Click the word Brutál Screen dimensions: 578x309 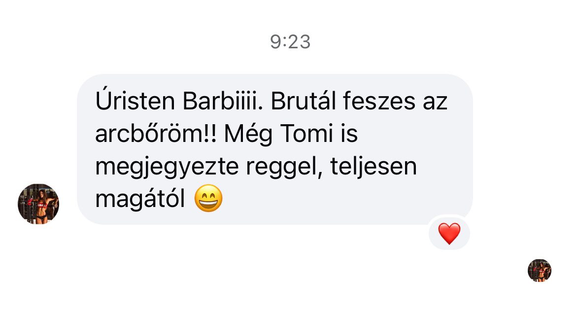(x=304, y=100)
